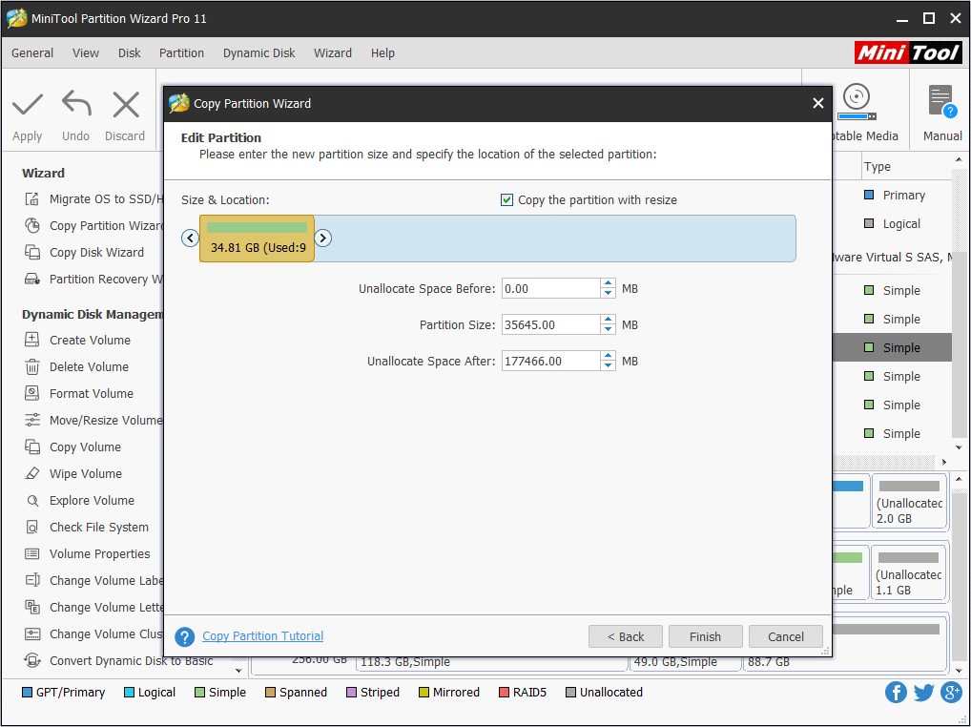This screenshot has height=727, width=971.
Task: Toggle Copy the partition with resize checkbox
Action: (506, 199)
